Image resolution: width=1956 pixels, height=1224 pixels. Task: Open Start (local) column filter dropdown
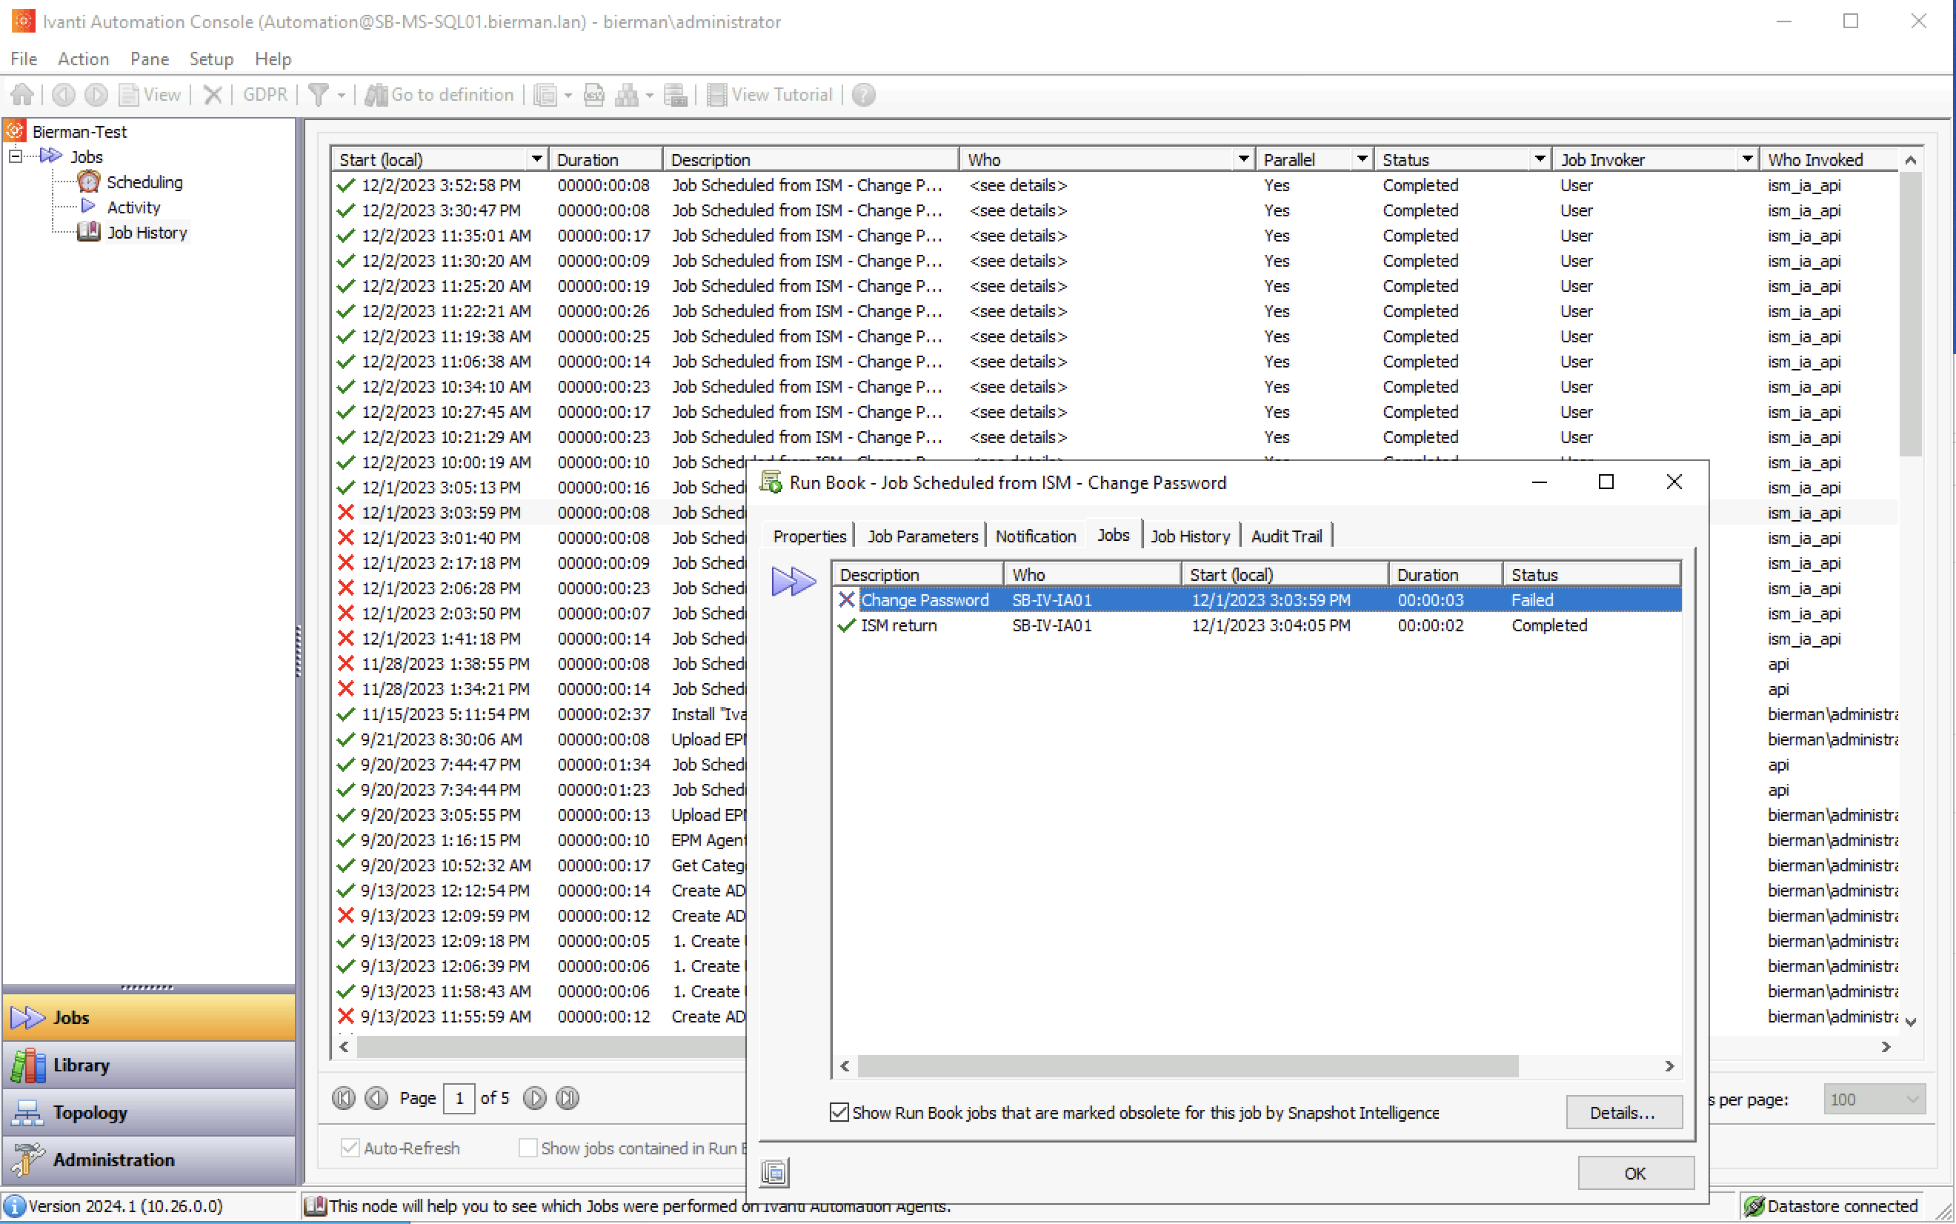click(x=536, y=159)
